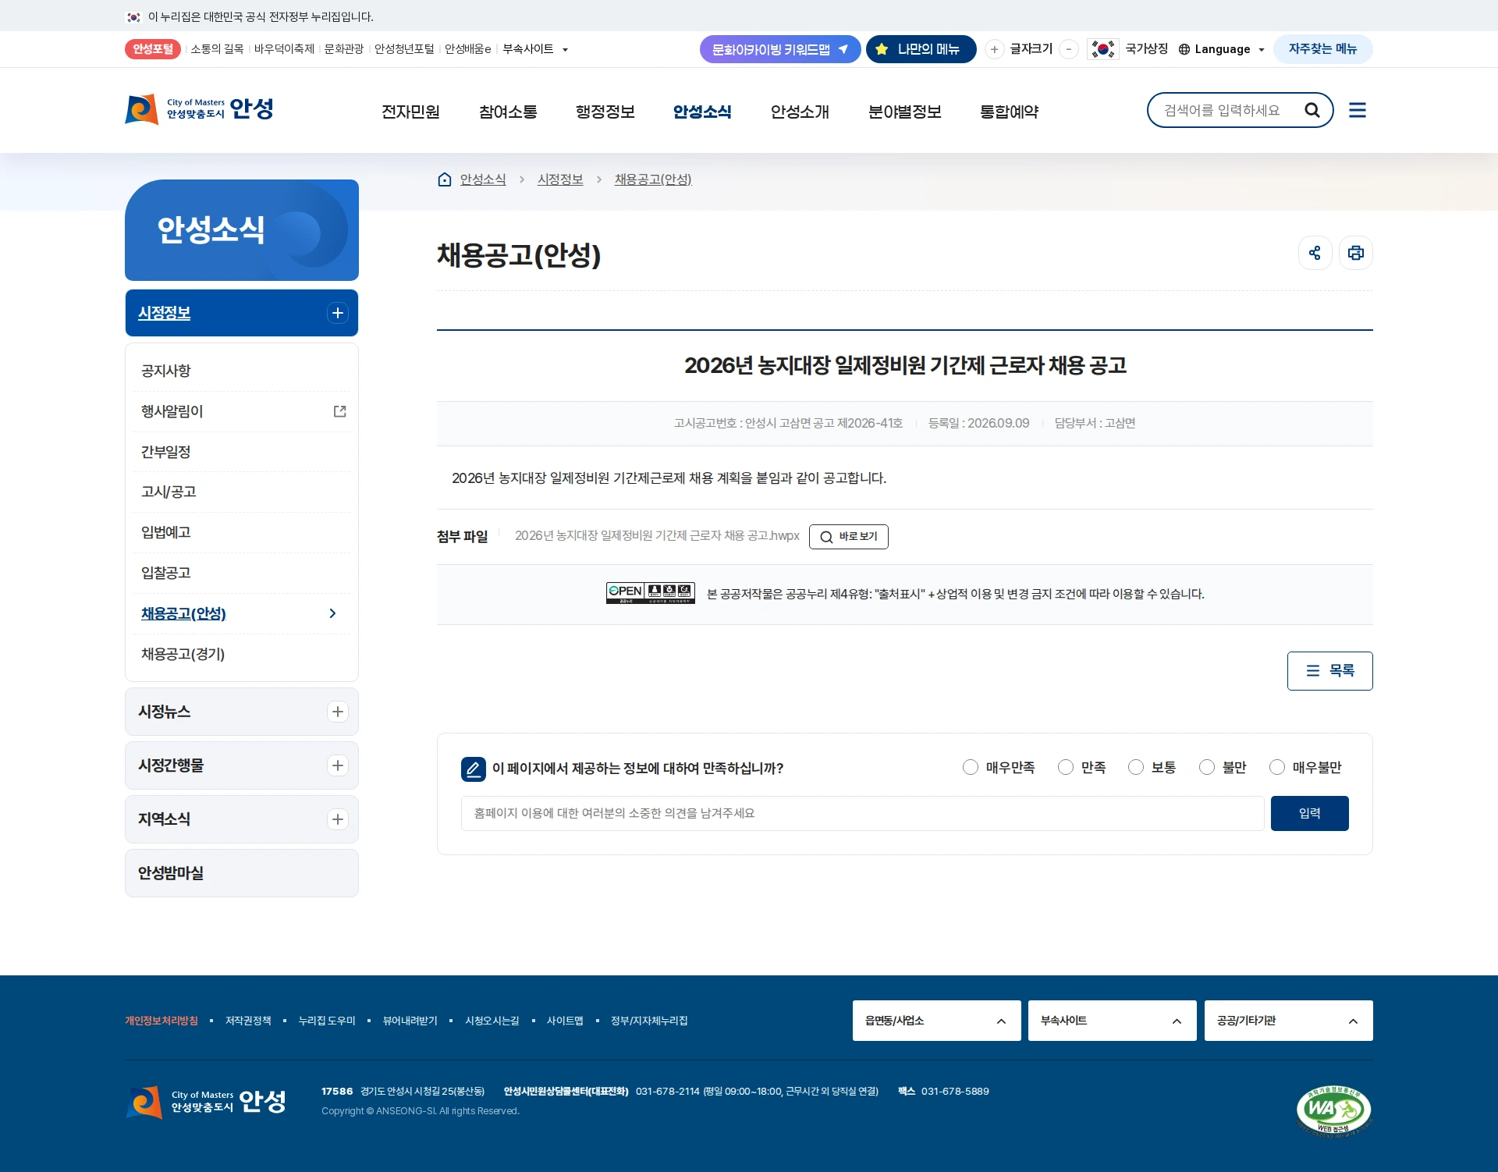Open the 부속사이트 top dropdown
This screenshot has width=1498, height=1172.
pyautogui.click(x=535, y=49)
